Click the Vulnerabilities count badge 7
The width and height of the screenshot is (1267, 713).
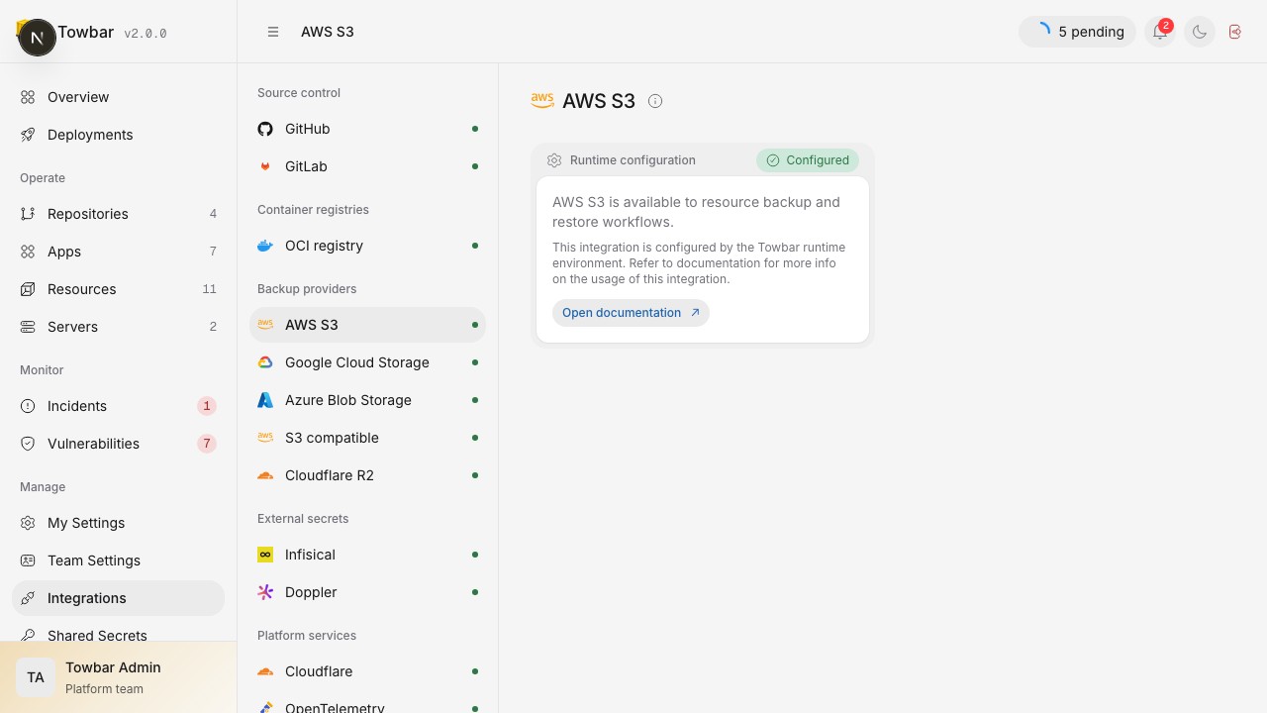(206, 444)
